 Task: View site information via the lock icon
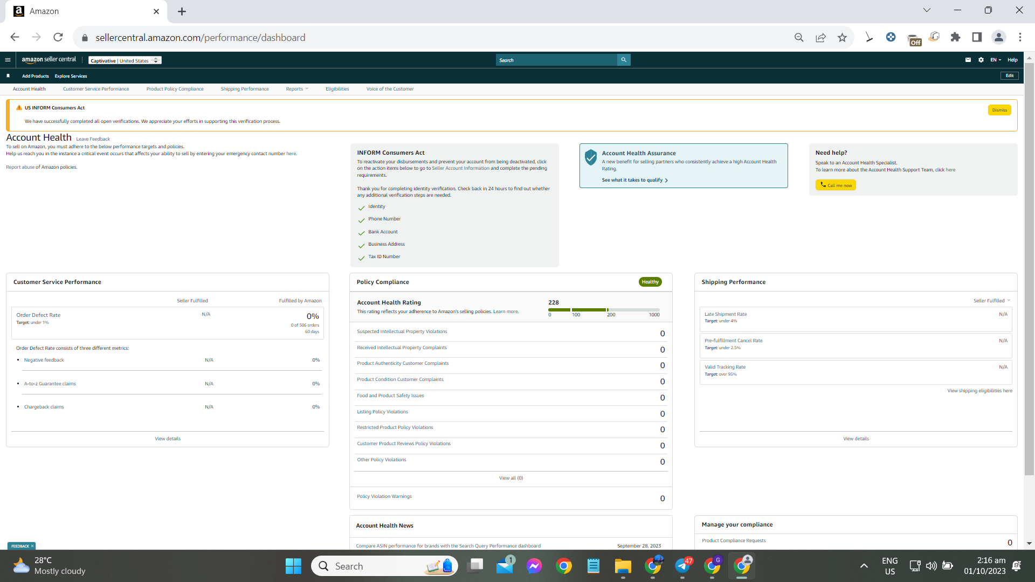(x=85, y=38)
